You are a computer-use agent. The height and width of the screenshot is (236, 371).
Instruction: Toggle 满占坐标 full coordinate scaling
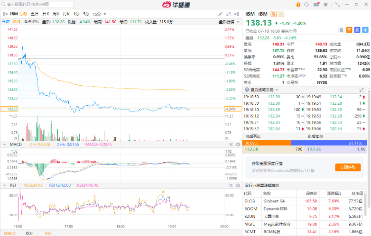pos(31,22)
